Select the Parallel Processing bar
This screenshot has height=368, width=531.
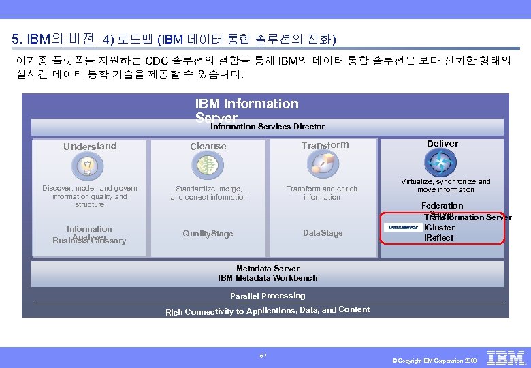(x=268, y=296)
